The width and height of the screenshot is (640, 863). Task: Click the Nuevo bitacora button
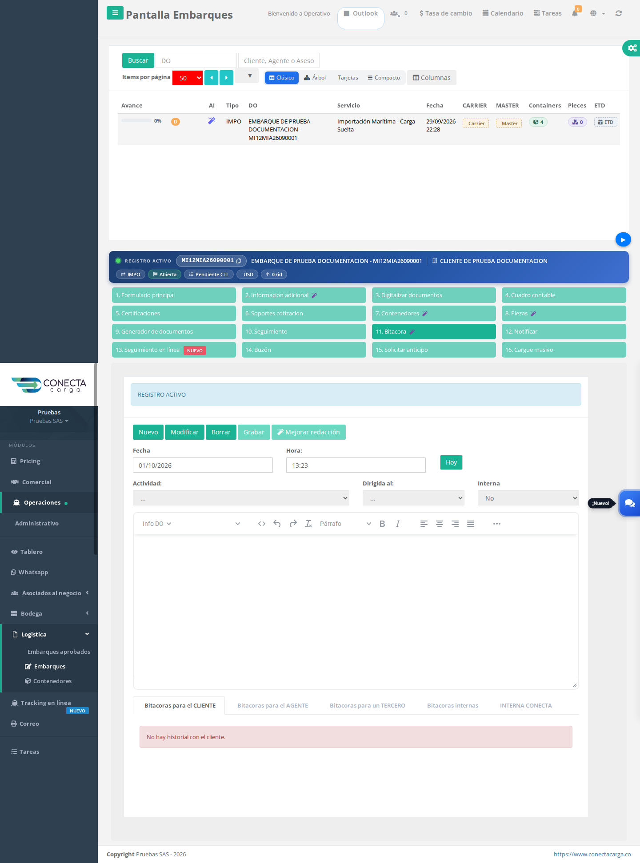coord(148,432)
